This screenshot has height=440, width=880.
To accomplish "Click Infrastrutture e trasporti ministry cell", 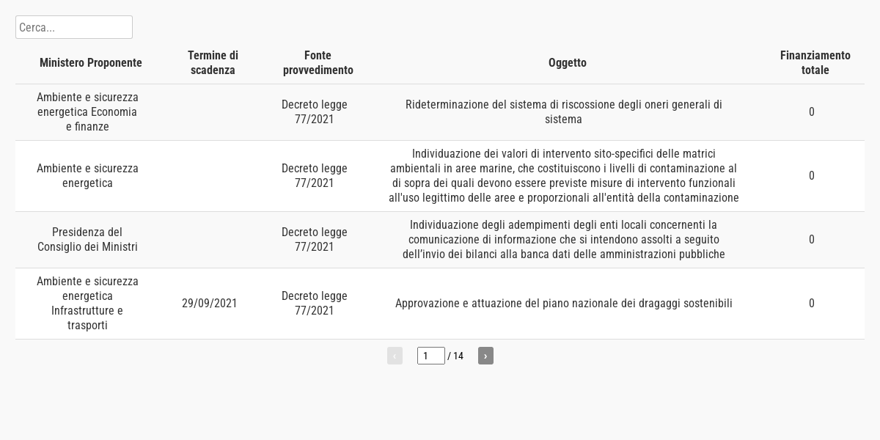I will [x=87, y=304].
